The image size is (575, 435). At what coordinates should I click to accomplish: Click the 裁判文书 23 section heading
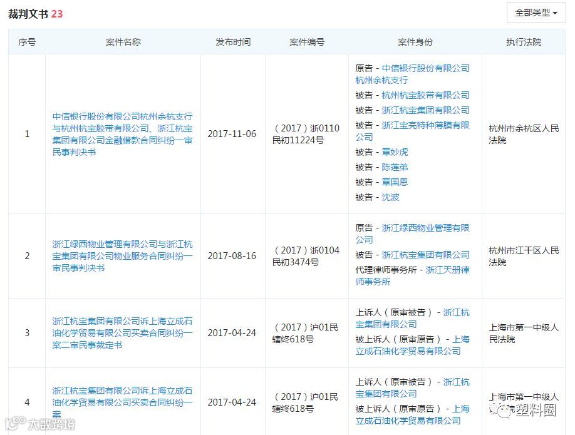pyautogui.click(x=36, y=14)
